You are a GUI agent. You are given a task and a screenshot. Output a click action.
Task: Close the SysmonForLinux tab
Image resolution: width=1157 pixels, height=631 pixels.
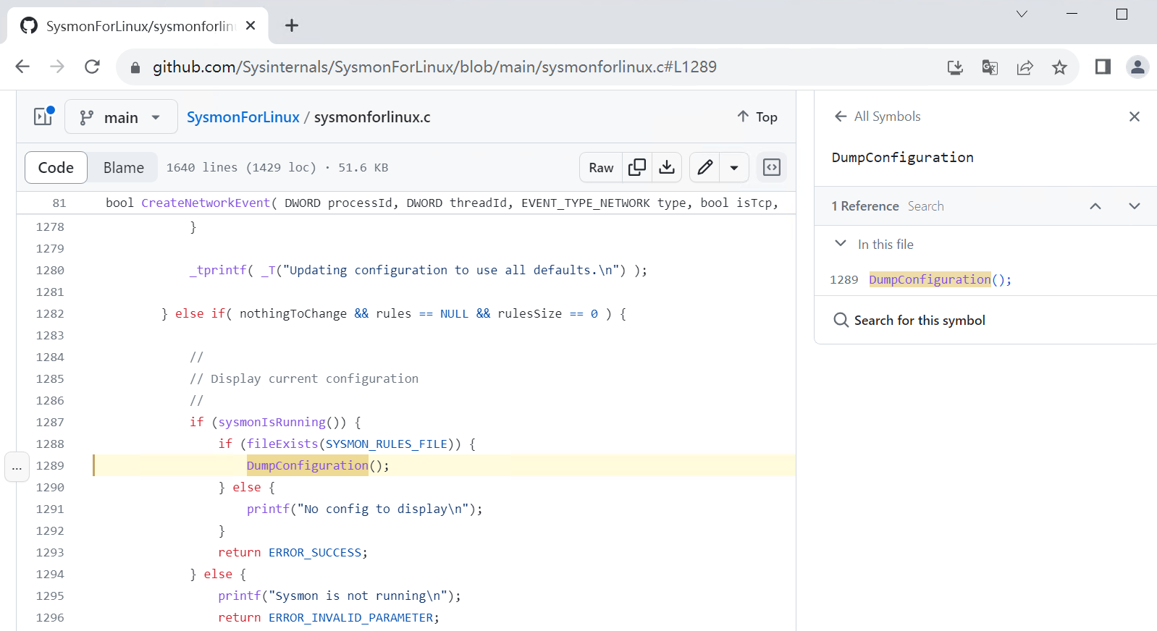coord(251,25)
